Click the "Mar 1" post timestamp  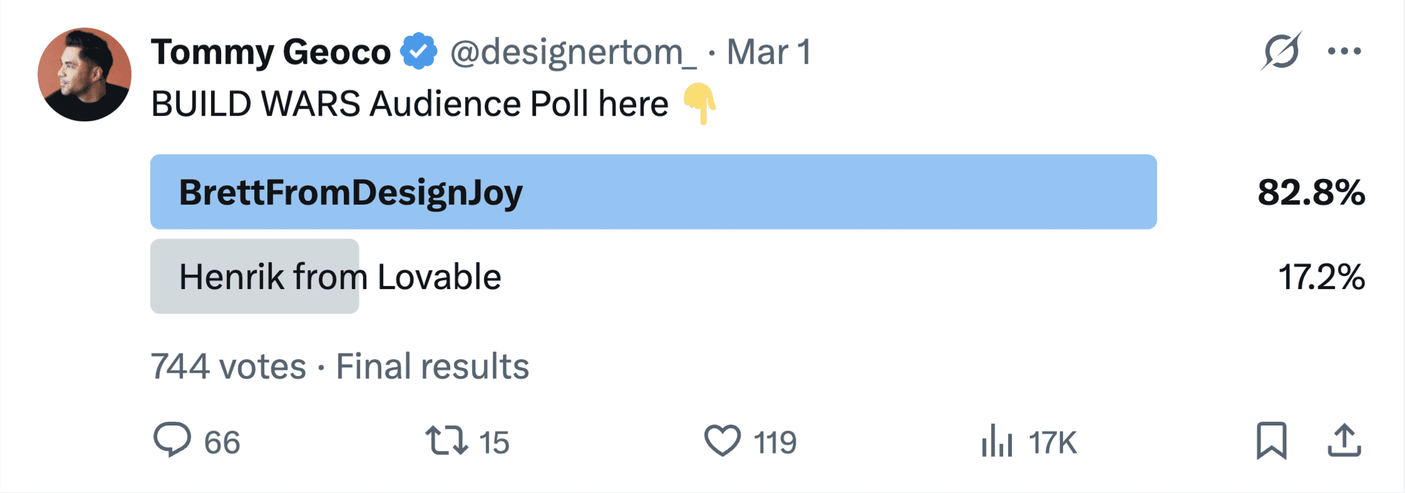coord(769,52)
